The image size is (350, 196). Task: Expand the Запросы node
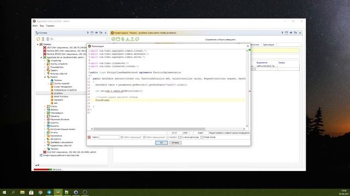click(45, 109)
